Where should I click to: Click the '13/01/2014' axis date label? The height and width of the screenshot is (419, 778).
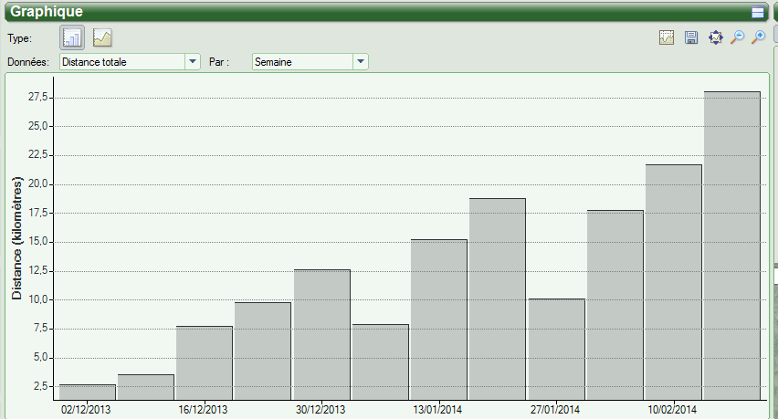pyautogui.click(x=437, y=410)
